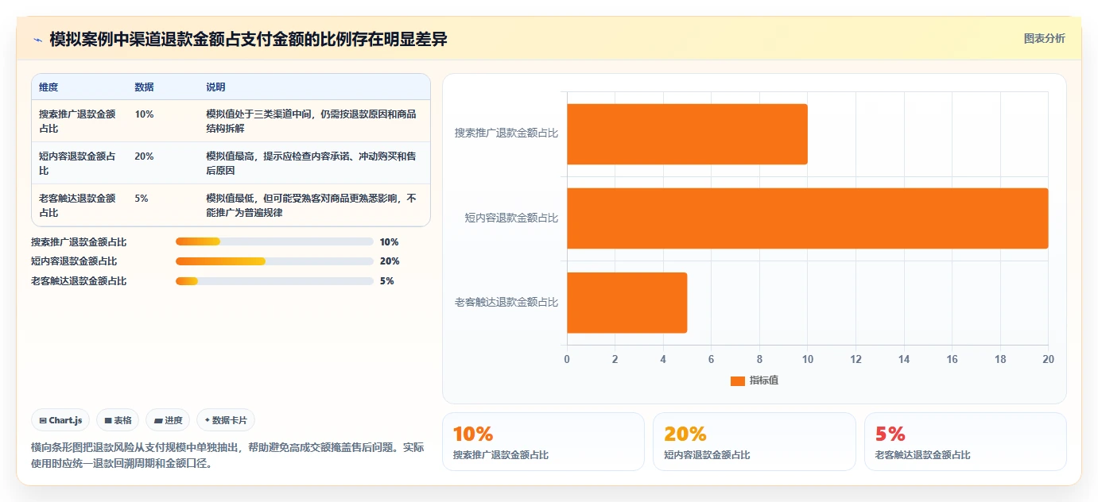Click chart y-axis label 搜索推广退款金额占比
Screen dimensions: 1098x502
(506, 133)
